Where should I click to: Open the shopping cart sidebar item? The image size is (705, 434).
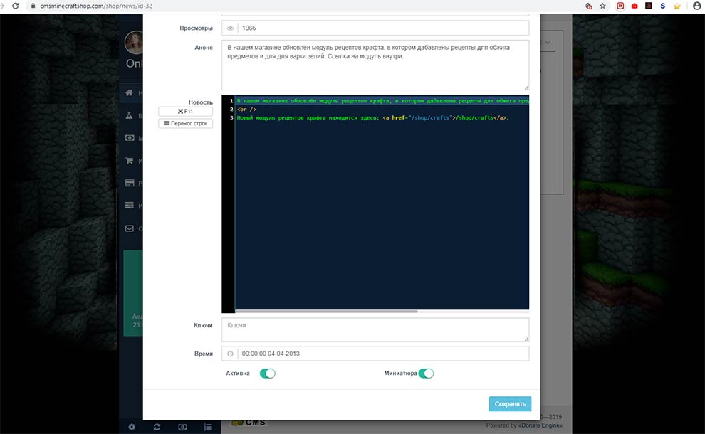[129, 161]
